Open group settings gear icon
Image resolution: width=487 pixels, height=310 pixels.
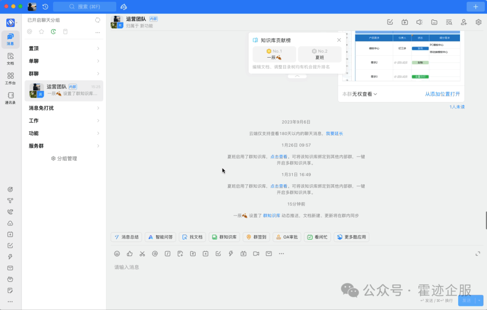pos(478,22)
